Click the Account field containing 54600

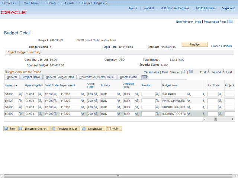point(11,108)
